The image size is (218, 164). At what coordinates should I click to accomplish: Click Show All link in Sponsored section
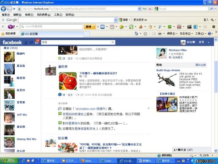(201, 65)
